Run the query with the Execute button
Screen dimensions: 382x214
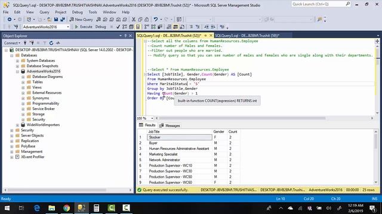click(x=84, y=27)
